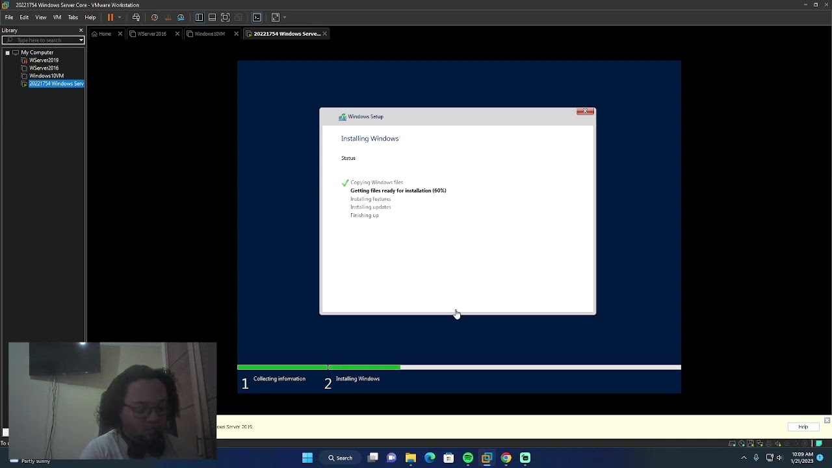The image size is (832, 468).
Task: Toggle the thumbnail bar view
Action: [x=212, y=18]
